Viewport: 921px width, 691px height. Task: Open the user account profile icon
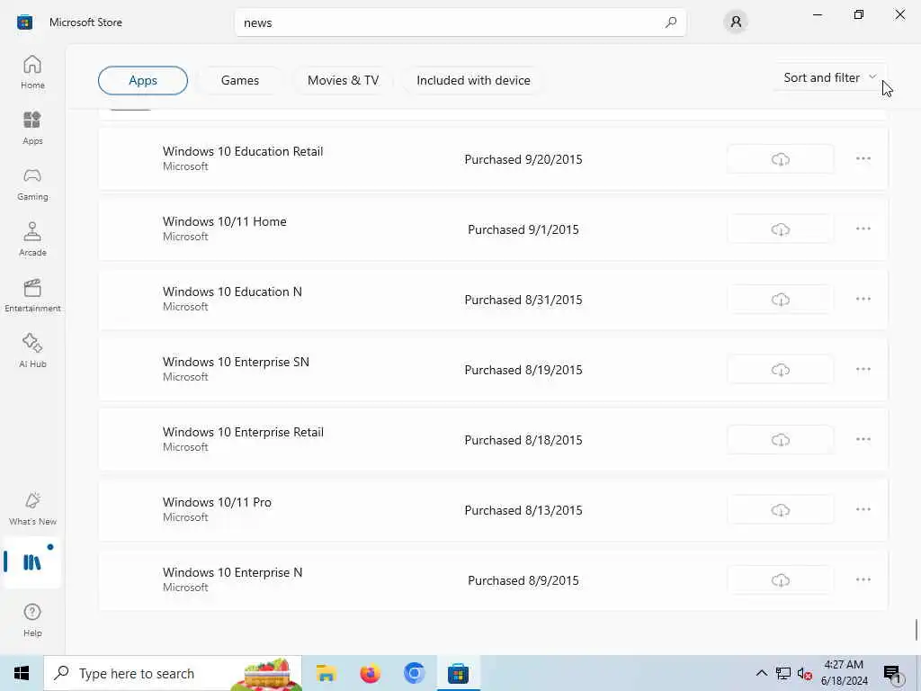736,22
